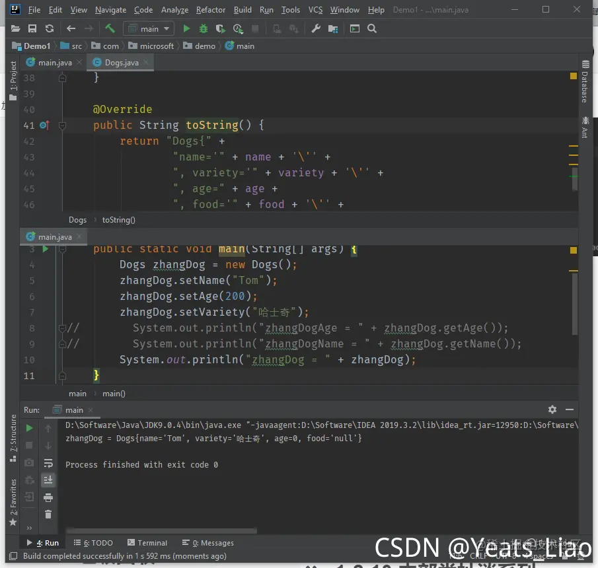
Task: Print the console output with printer icon
Action: 48,497
